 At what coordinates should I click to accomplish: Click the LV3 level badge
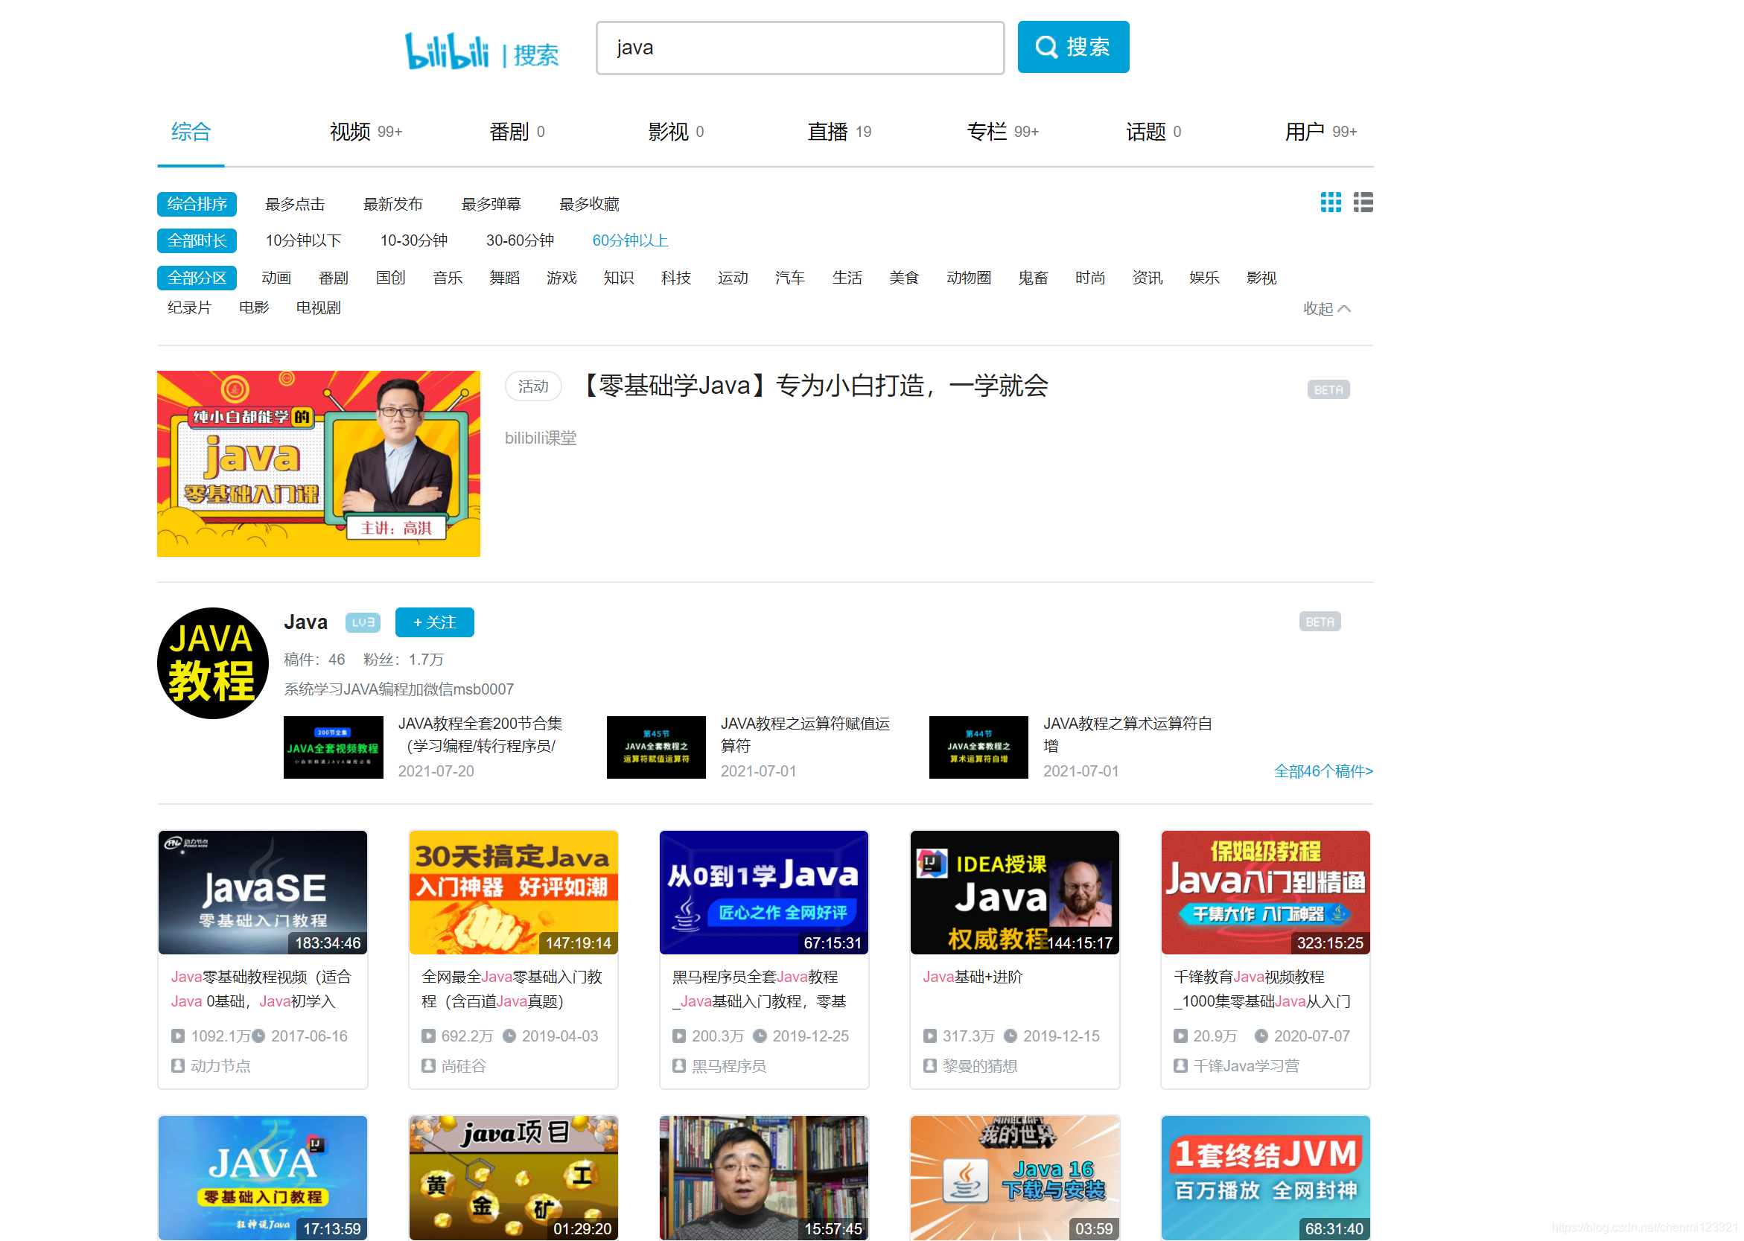(x=363, y=623)
